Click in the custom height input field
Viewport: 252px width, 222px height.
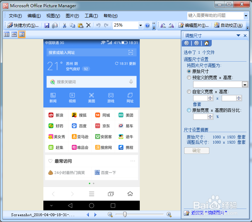click(x=229, y=98)
